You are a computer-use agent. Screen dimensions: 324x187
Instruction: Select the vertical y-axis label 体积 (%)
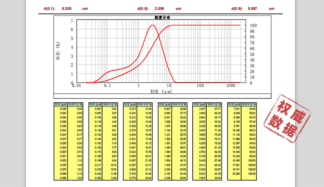pyautogui.click(x=58, y=51)
